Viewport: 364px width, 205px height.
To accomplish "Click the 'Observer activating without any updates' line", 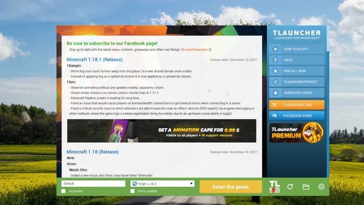I will click(x=117, y=88).
